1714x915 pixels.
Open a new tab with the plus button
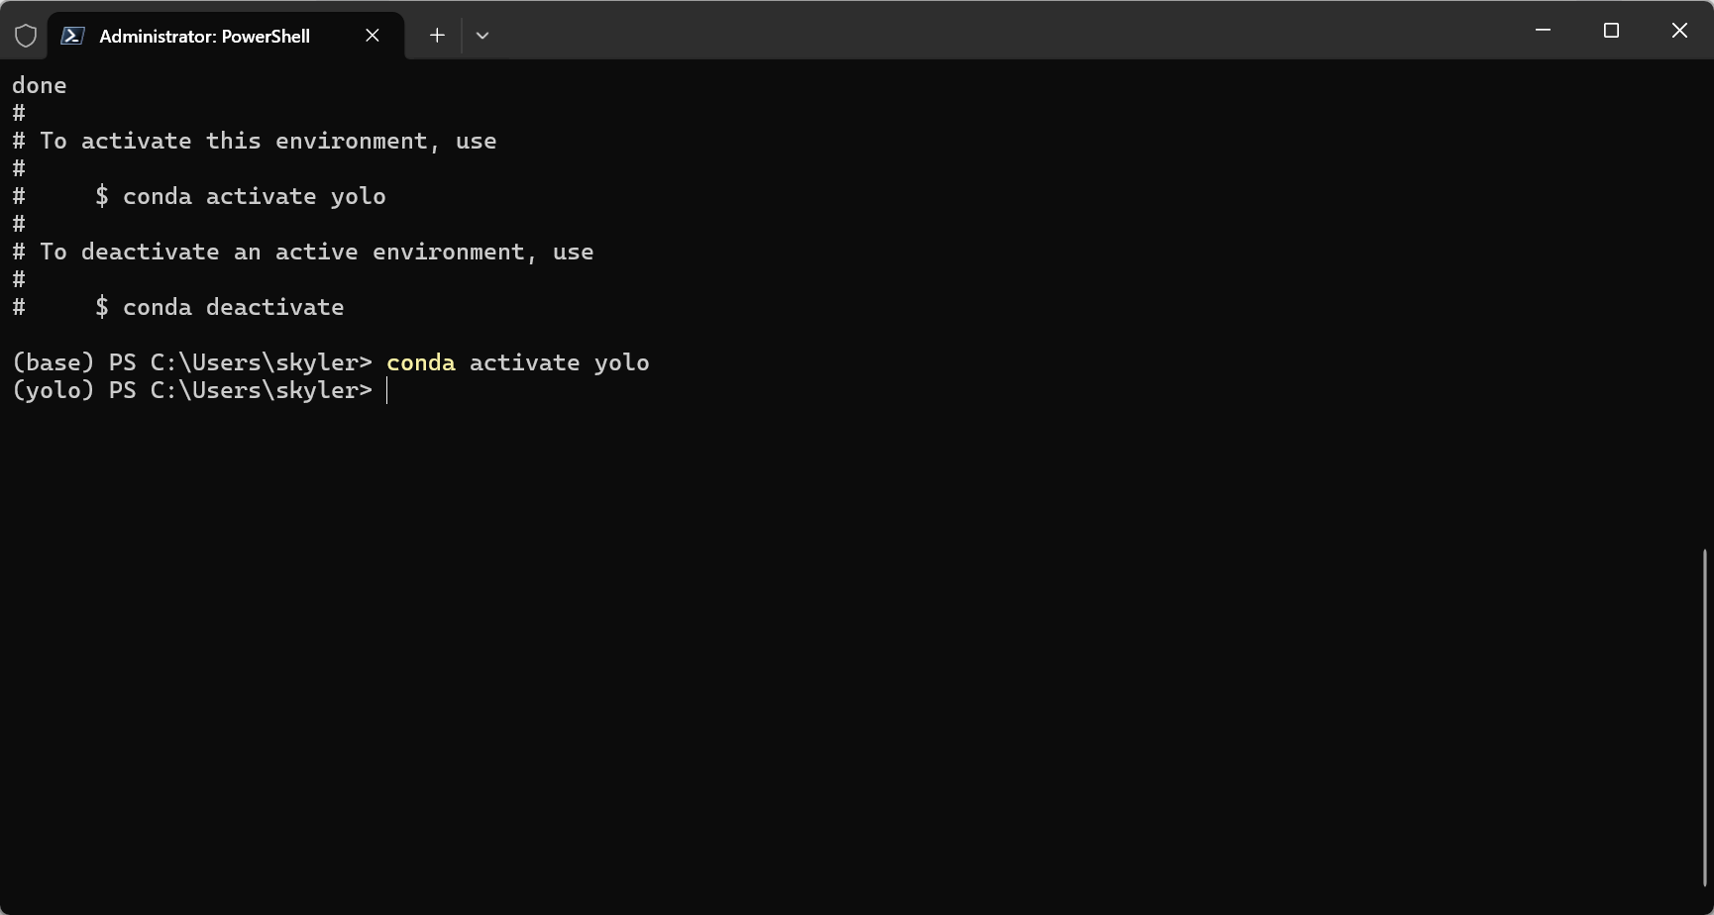pyautogui.click(x=437, y=36)
